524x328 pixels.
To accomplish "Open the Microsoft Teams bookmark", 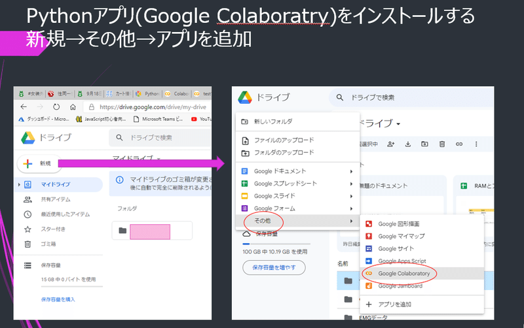I will click(159, 119).
